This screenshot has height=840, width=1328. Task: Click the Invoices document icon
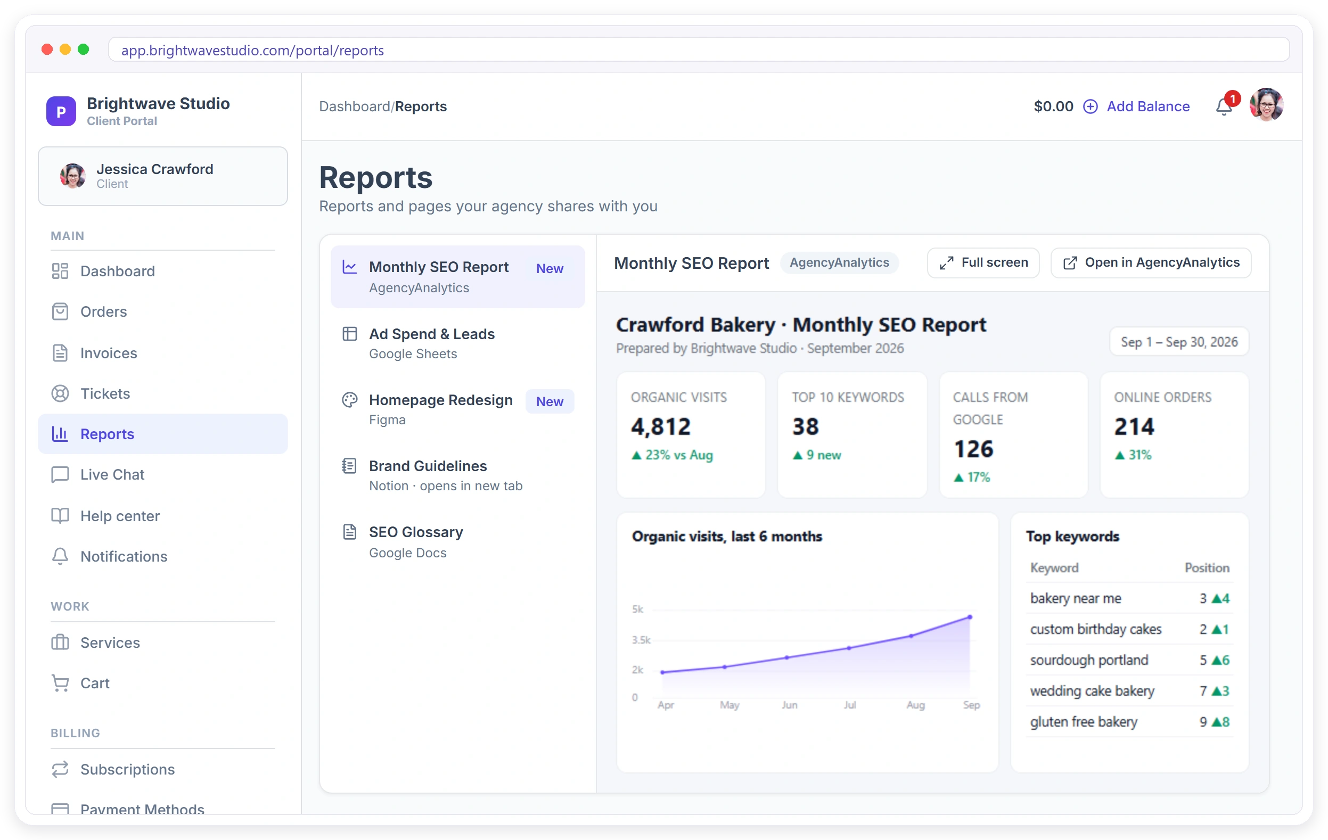(x=60, y=353)
